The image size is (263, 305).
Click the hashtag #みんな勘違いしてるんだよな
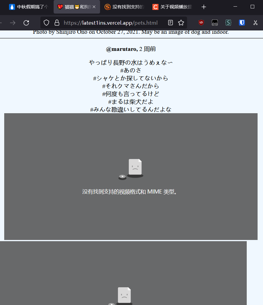pyautogui.click(x=131, y=110)
